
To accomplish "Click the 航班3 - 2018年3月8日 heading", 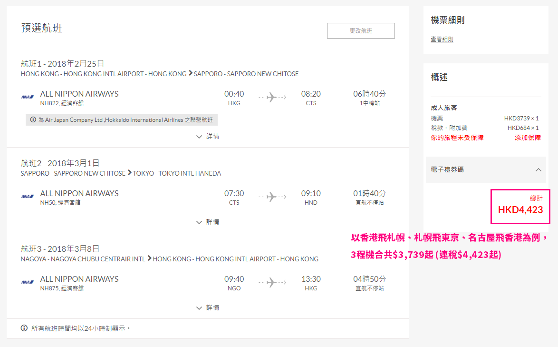I will (60, 248).
